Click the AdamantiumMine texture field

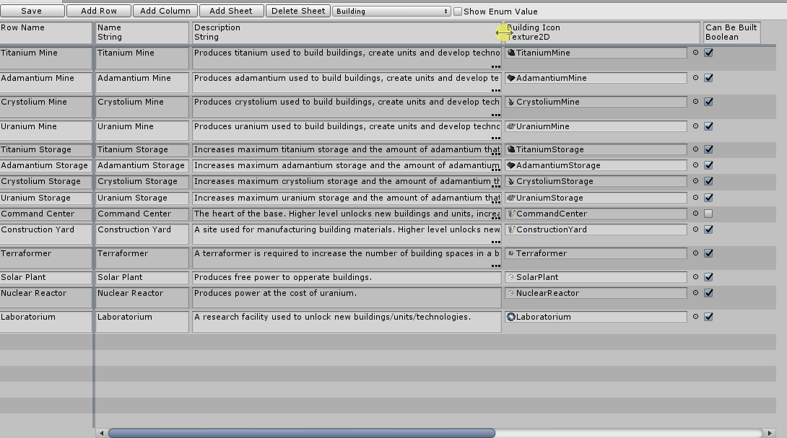[x=596, y=78]
